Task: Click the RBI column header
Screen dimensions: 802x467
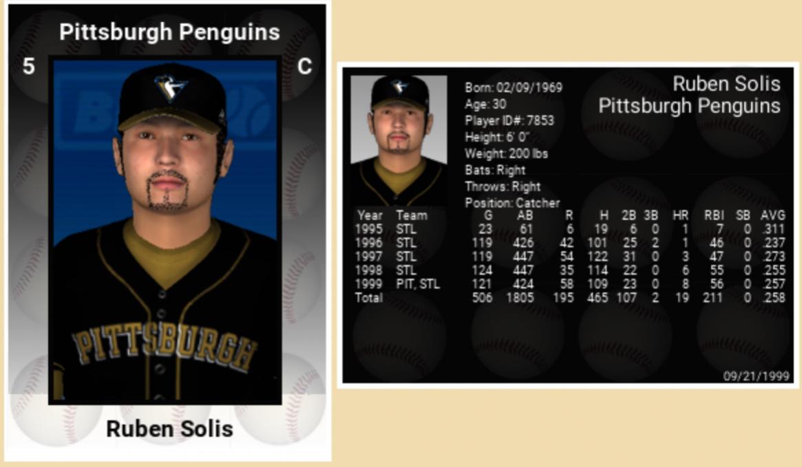Action: click(713, 215)
